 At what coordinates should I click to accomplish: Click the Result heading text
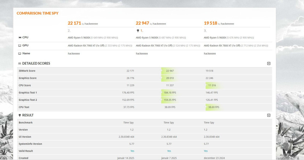28,115
